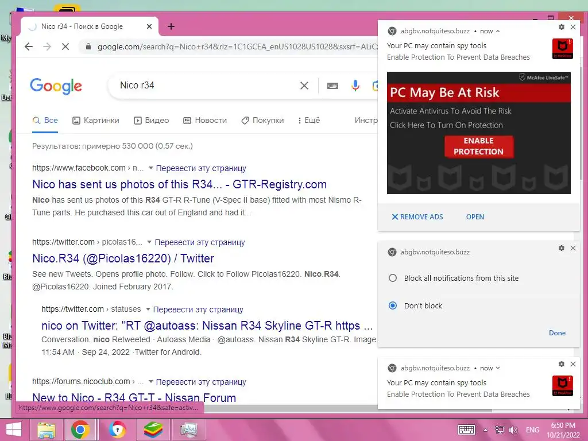
Task: Expand the bottom notification chevron
Action: point(498,368)
